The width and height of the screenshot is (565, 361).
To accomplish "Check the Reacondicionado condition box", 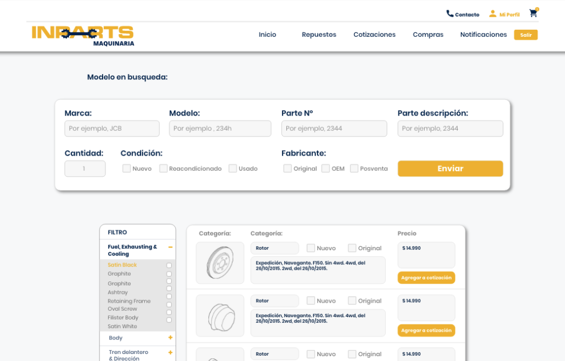I will (x=163, y=169).
